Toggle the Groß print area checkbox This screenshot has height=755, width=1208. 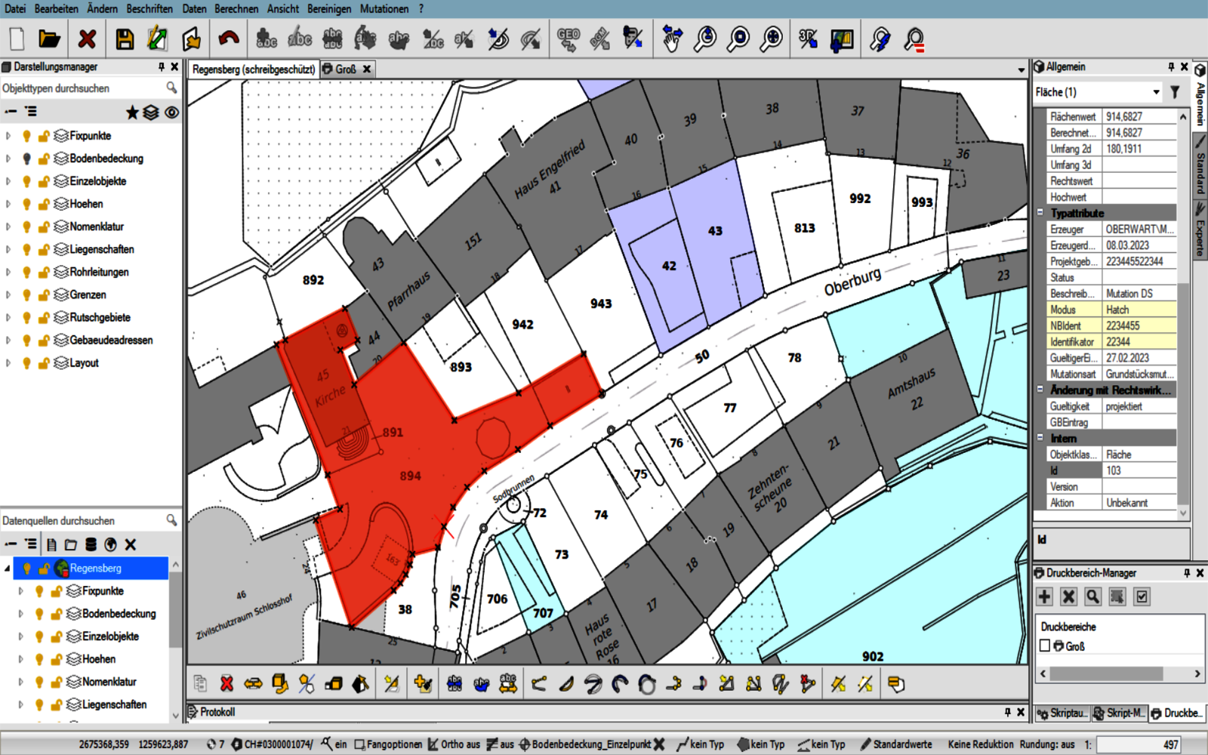[1045, 646]
